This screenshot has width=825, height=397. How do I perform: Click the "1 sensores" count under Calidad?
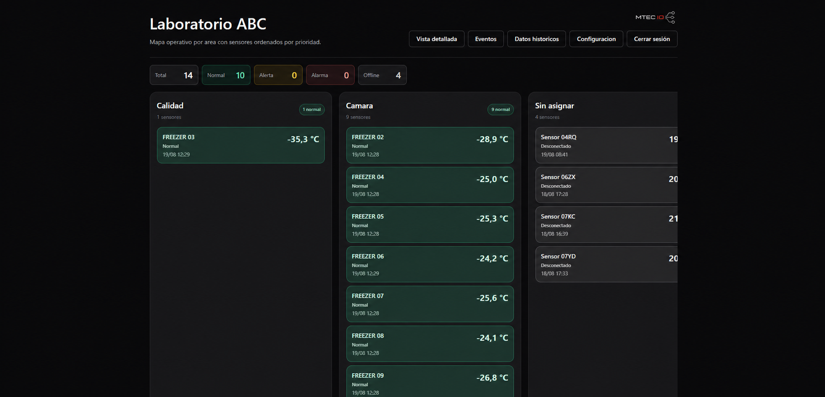169,117
